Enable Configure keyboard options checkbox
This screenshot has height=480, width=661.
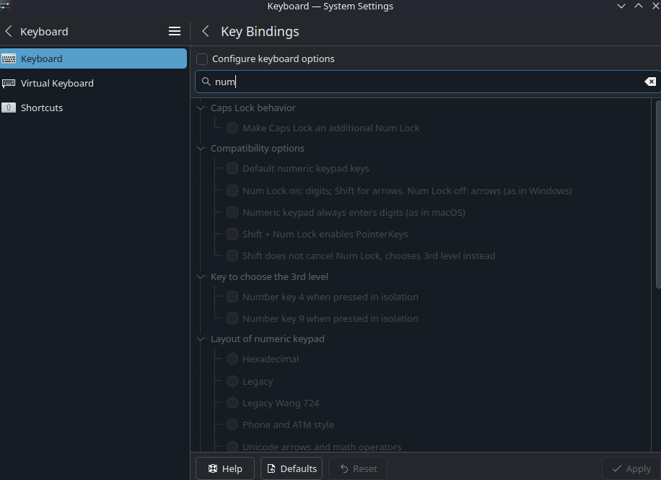coord(202,58)
